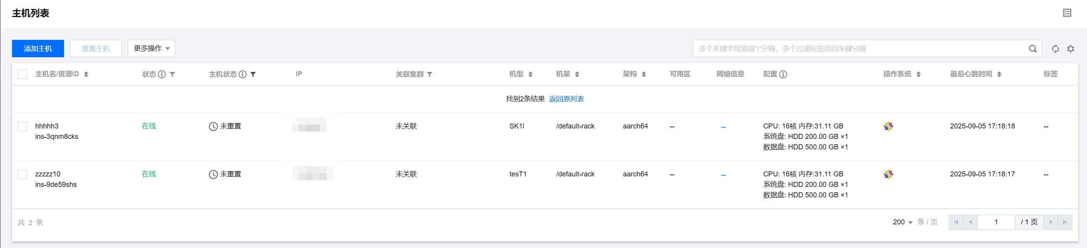The width and height of the screenshot is (1087, 248).
Task: Click the 关联集群 filter funnel icon
Action: (430, 74)
